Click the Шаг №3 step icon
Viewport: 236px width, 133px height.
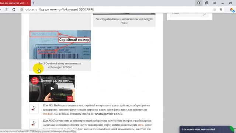pos(34,124)
